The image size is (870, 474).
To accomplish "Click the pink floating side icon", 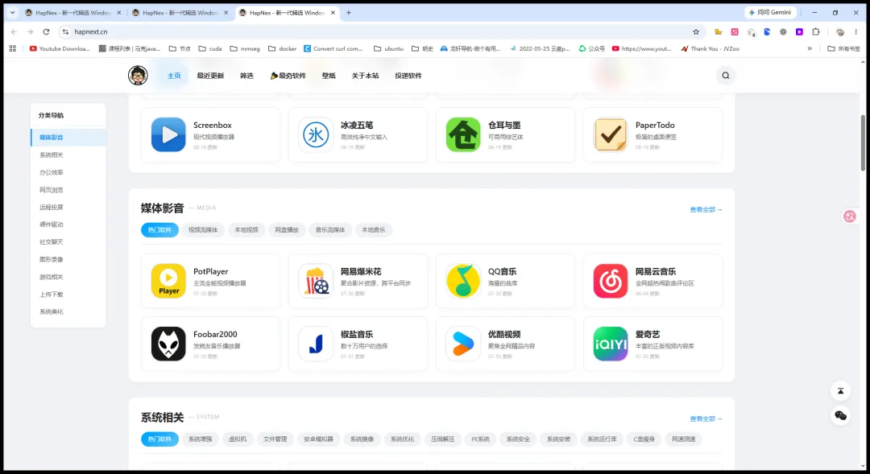I will tap(850, 216).
